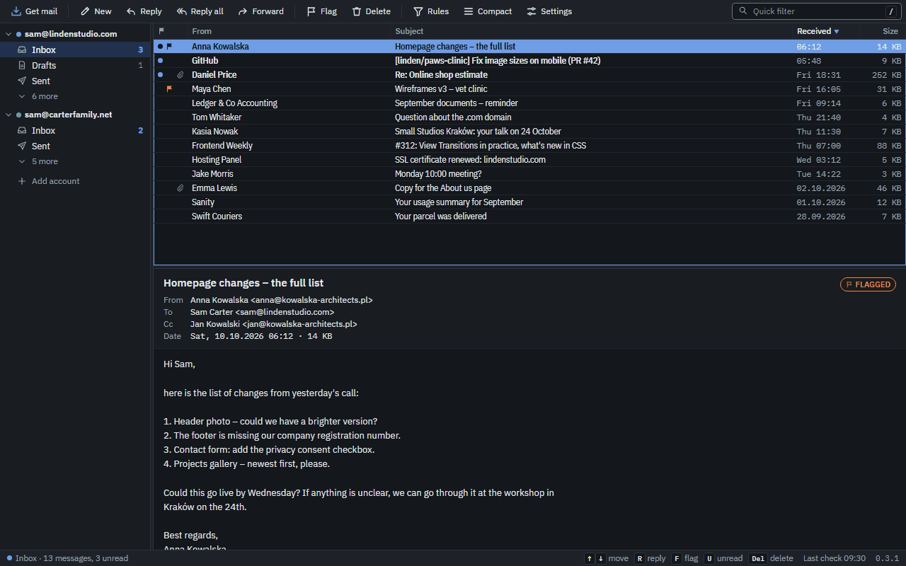Viewport: 906px width, 566px height.
Task: Toggle the unread dot on Anna Kowalska's message
Action: [160, 47]
